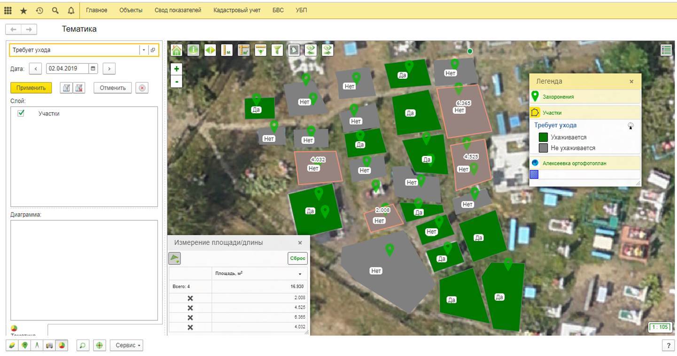Image resolution: width=677 pixels, height=356 pixels.
Task: Remove the 2.008 measurement row
Action: coord(190,298)
